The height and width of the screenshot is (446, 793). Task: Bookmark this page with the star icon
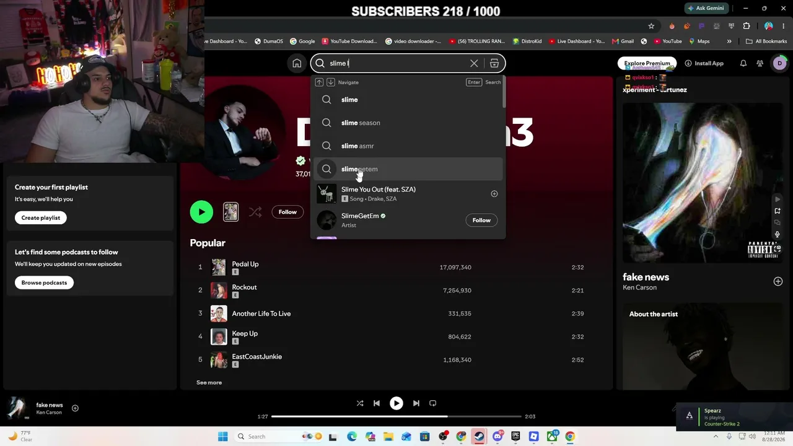(651, 26)
